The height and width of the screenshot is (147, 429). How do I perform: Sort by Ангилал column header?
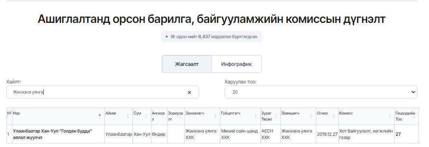click(159, 116)
